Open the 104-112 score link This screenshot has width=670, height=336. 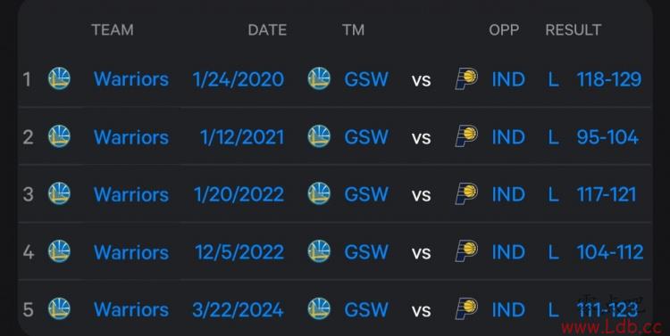[x=610, y=252]
